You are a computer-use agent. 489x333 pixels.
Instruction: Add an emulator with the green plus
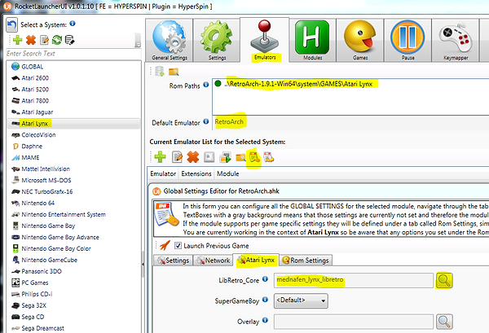click(x=160, y=157)
